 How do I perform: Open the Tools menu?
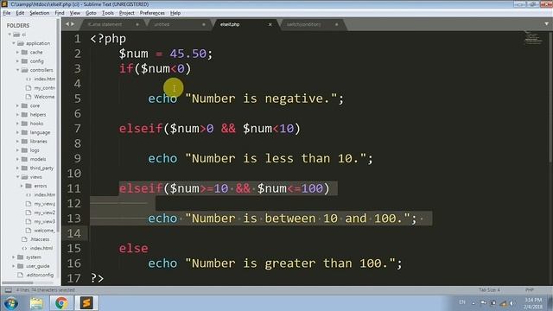pyautogui.click(x=107, y=13)
